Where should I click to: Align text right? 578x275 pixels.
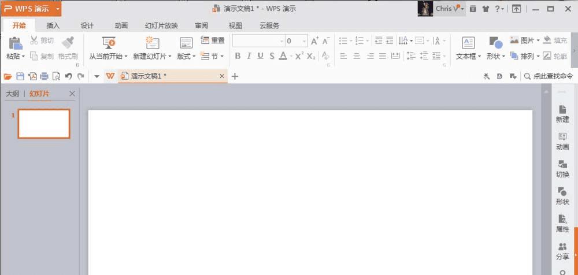[x=370, y=56]
